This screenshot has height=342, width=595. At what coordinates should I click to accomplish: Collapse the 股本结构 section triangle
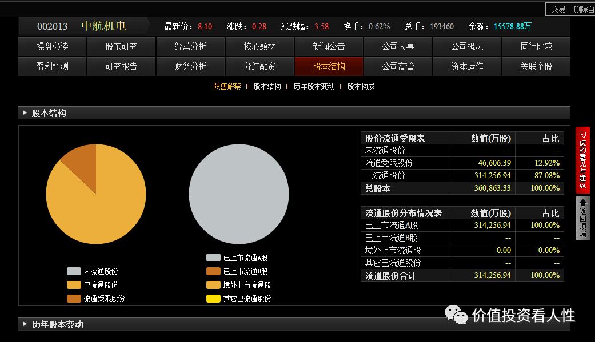tap(25, 113)
